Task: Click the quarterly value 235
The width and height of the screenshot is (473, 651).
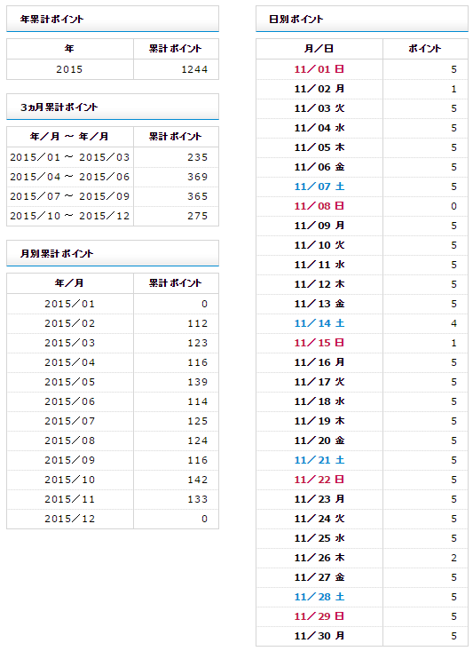Action: point(198,157)
